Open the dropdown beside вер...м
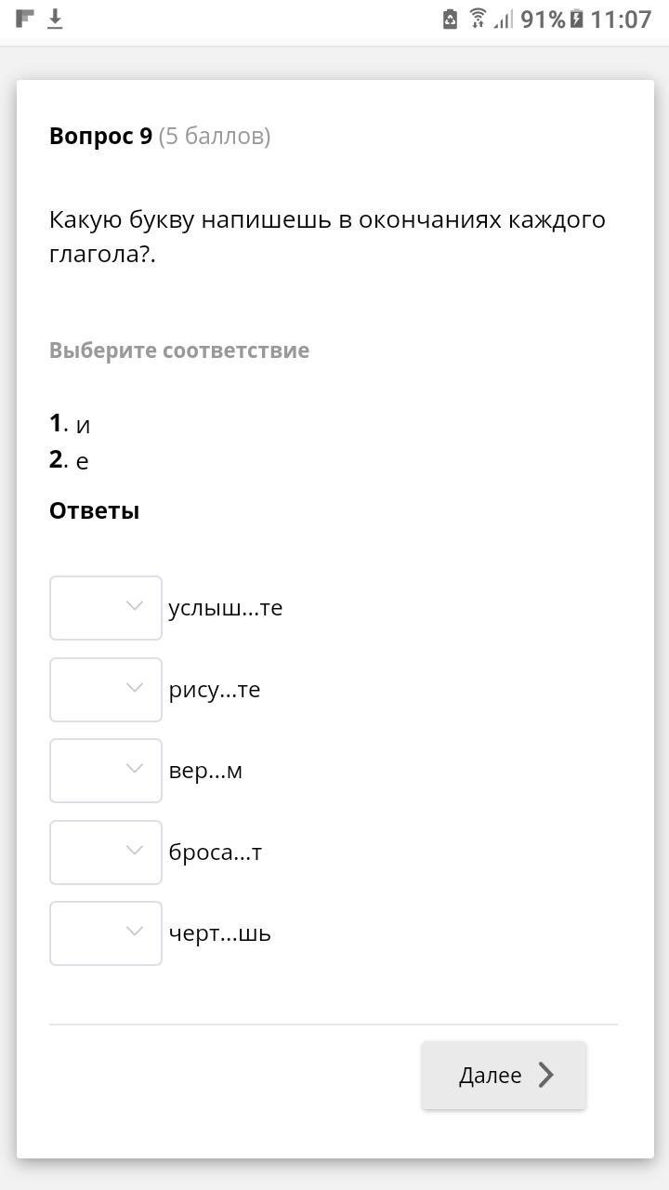 pos(106,771)
